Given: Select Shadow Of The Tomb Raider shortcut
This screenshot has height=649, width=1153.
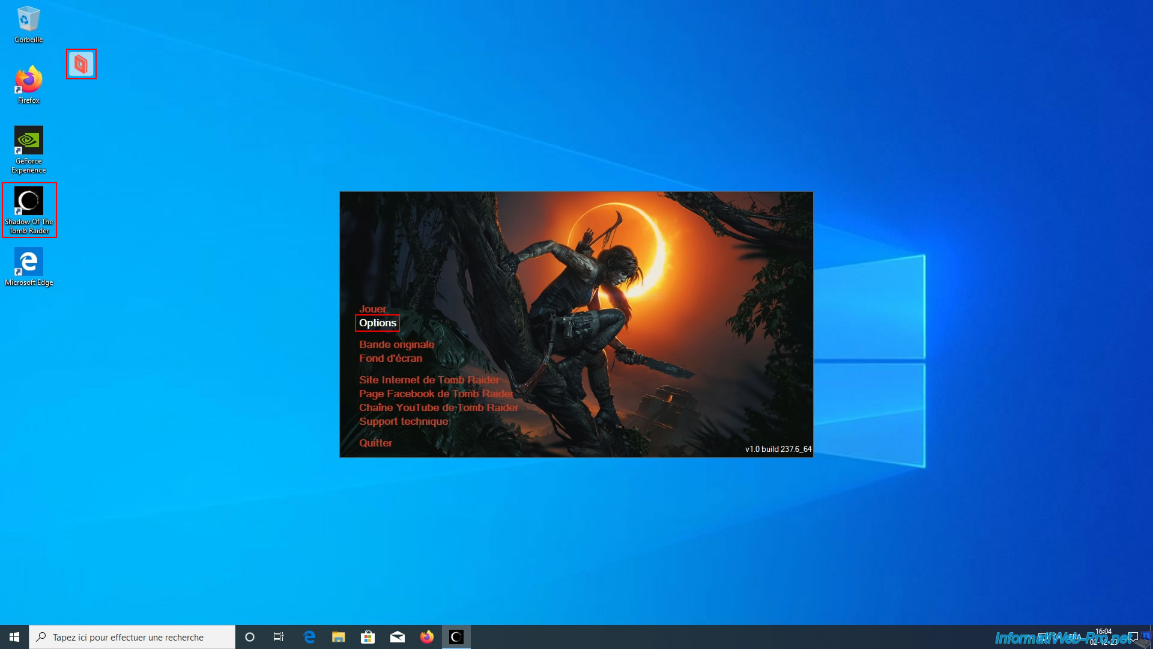Looking at the screenshot, I should click(29, 210).
